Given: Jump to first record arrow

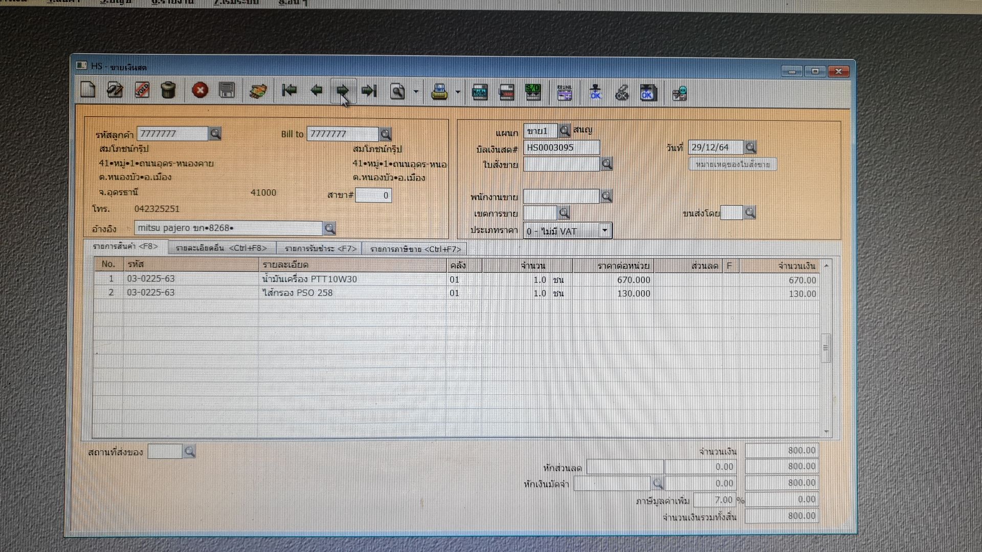Looking at the screenshot, I should 289,90.
